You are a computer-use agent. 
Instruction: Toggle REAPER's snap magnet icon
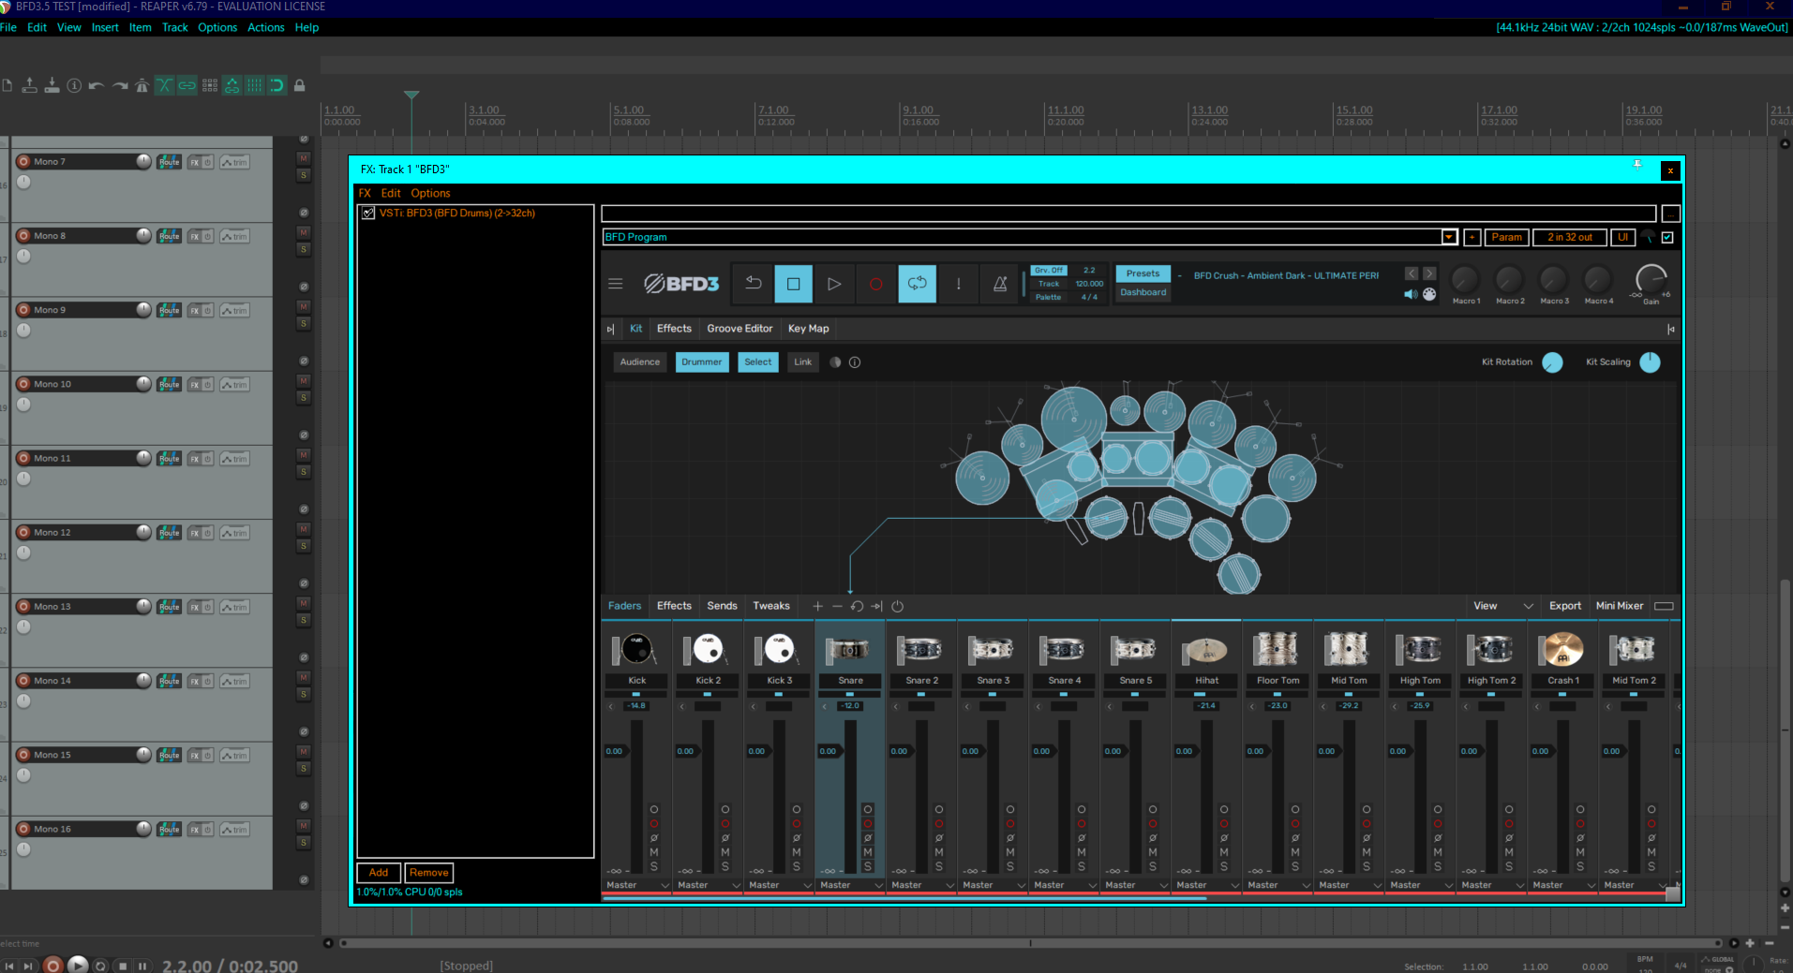[x=277, y=85]
